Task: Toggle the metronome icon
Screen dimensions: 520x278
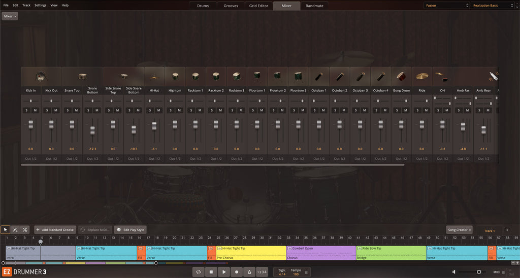Action: pos(249,272)
